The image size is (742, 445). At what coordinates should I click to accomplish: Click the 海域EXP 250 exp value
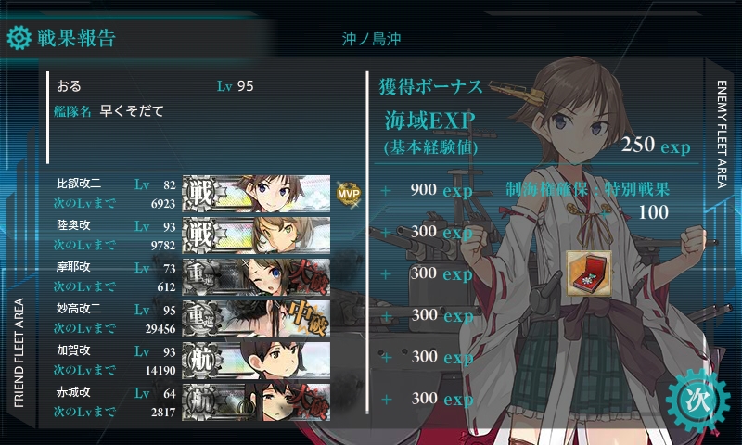click(x=656, y=145)
